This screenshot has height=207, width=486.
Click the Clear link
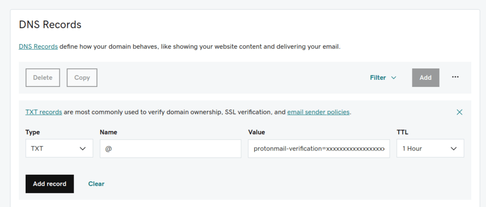[96, 184]
